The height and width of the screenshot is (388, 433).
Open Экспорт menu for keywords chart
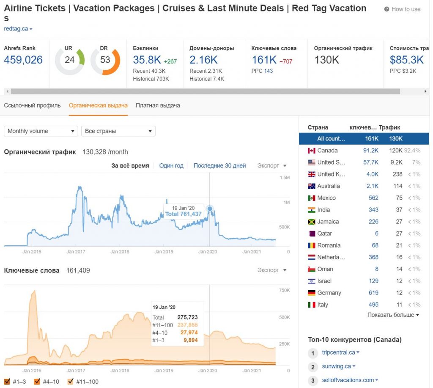pyautogui.click(x=272, y=270)
